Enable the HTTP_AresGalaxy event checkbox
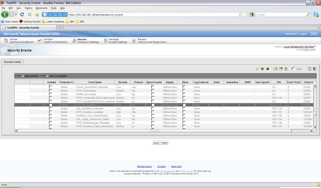The image size is (321, 188). (50, 90)
